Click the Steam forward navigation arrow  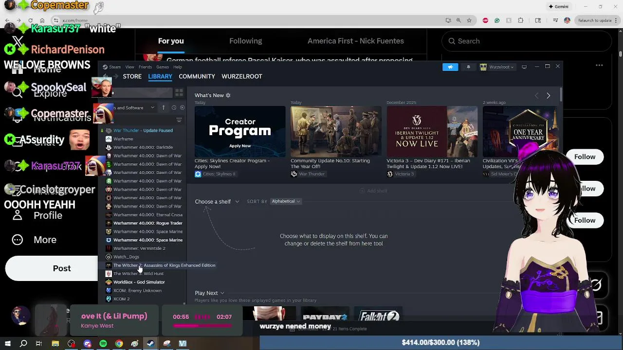coord(116,77)
